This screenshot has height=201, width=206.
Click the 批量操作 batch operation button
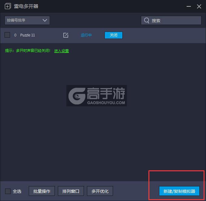42,191
